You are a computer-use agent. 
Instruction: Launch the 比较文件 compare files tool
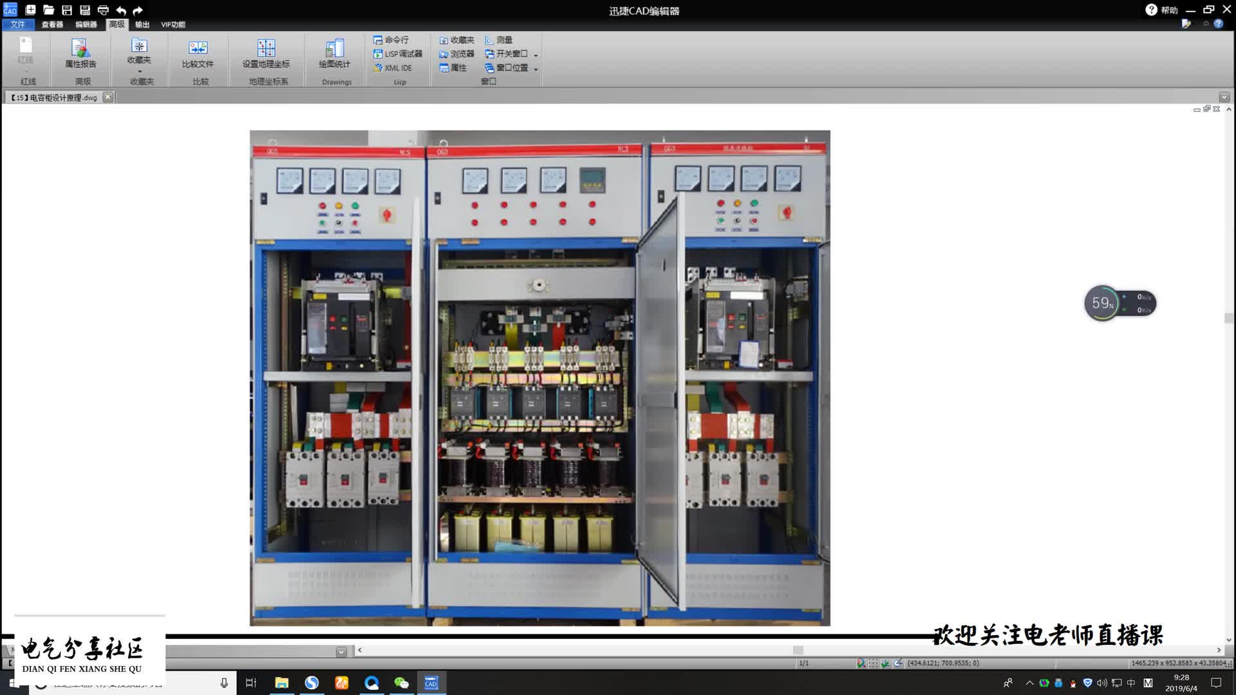[198, 53]
